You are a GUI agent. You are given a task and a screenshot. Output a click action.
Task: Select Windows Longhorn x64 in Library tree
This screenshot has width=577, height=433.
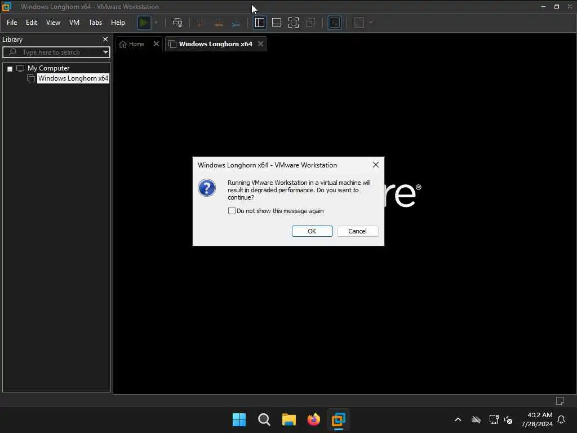[x=73, y=78]
